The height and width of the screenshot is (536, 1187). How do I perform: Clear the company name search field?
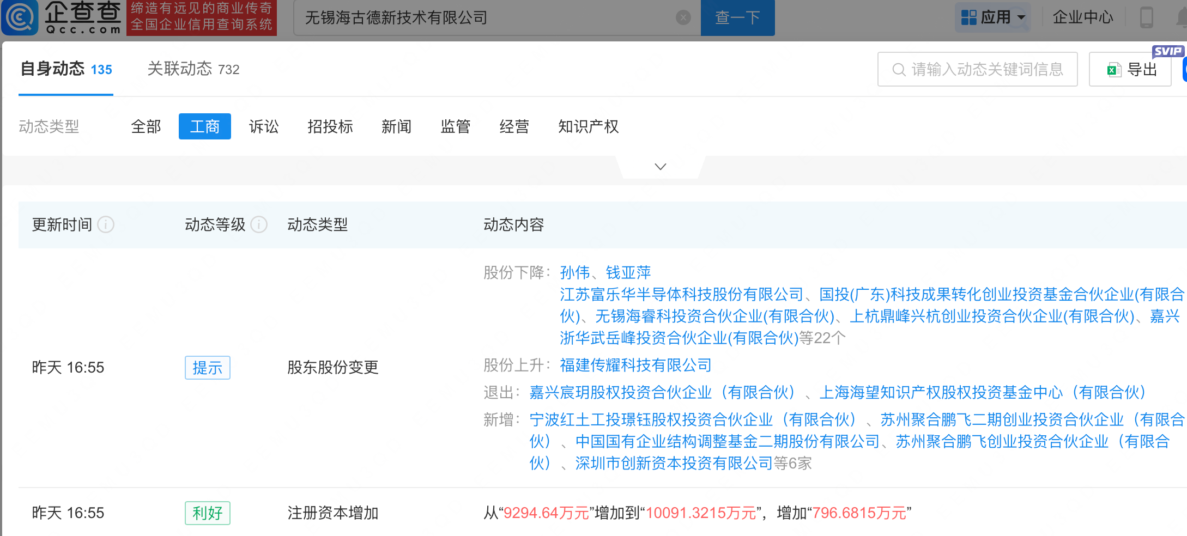[683, 17]
